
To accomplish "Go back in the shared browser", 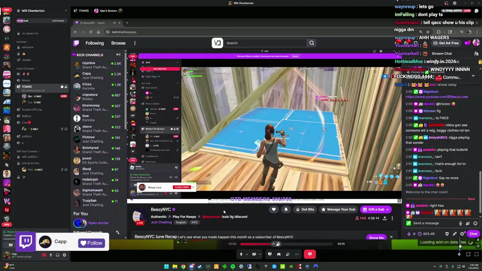I will 75,32.
